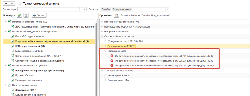The height and width of the screenshot is (96, 250).
Task: Select Инвентарные номера row text
Action: tap(118, 75)
